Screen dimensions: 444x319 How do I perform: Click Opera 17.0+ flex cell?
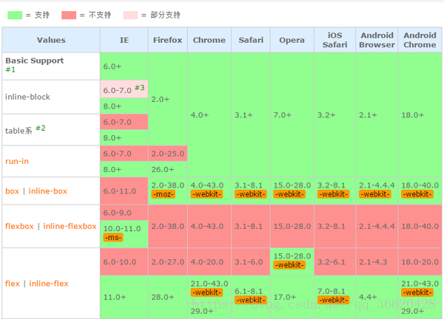[292, 298]
